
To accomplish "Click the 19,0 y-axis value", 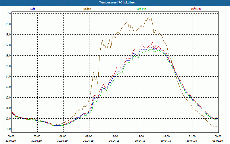I will [x=8, y=24].
